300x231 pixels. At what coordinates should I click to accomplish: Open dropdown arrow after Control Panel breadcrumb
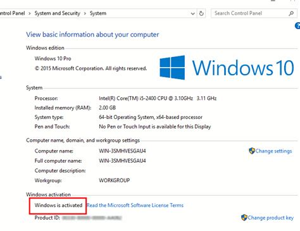point(30,13)
